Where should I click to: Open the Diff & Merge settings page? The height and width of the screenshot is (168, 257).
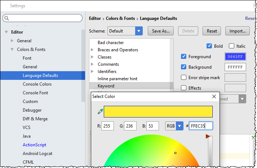[x=35, y=119]
